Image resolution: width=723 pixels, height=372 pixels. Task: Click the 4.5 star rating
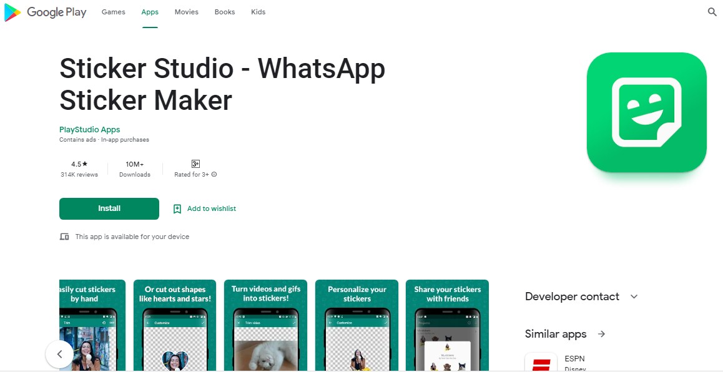pos(79,164)
